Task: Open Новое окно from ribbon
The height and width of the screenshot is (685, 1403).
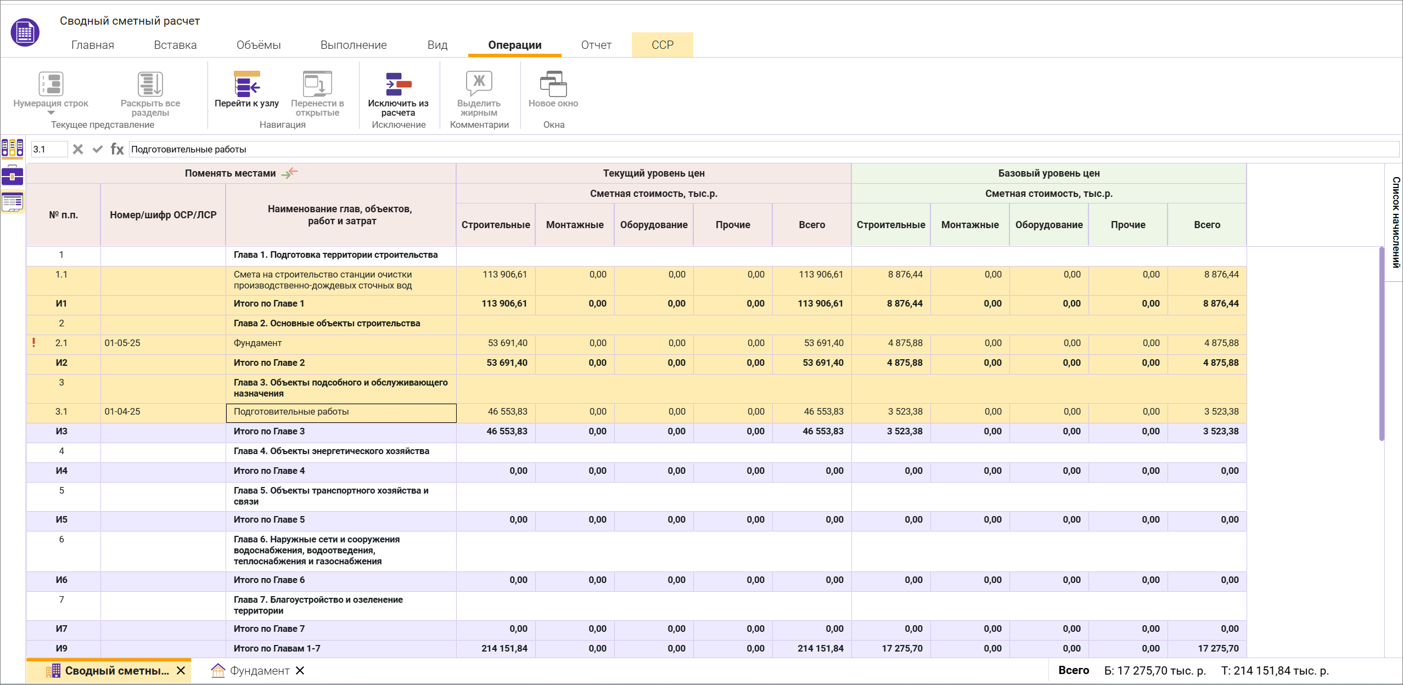Action: coord(553,84)
